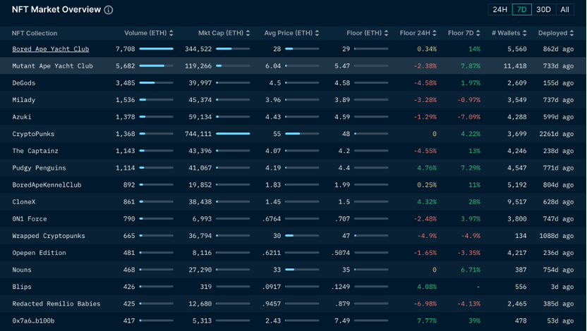The width and height of the screenshot is (587, 331).
Task: Open Bored Ape Yacht Club collection link
Action: click(50, 49)
